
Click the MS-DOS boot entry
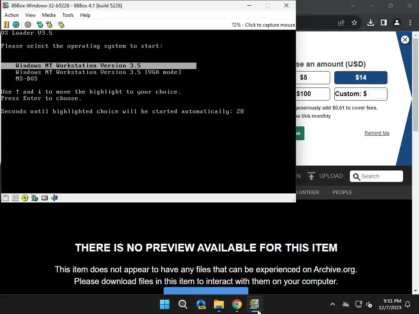pyautogui.click(x=27, y=79)
